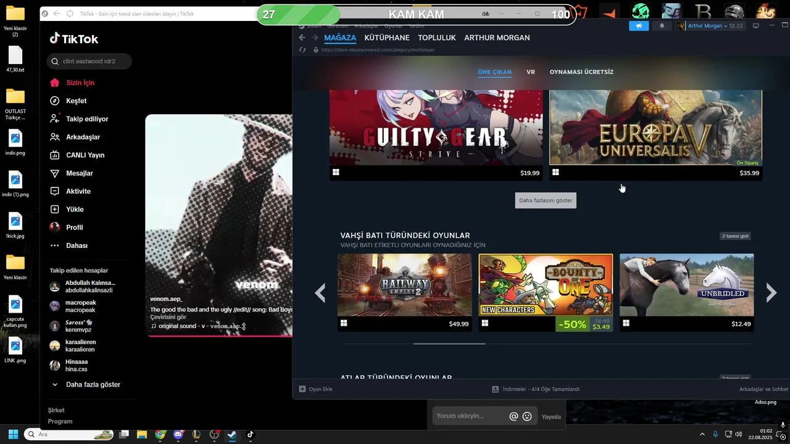Open the Steam icon on the taskbar

[x=232, y=434]
